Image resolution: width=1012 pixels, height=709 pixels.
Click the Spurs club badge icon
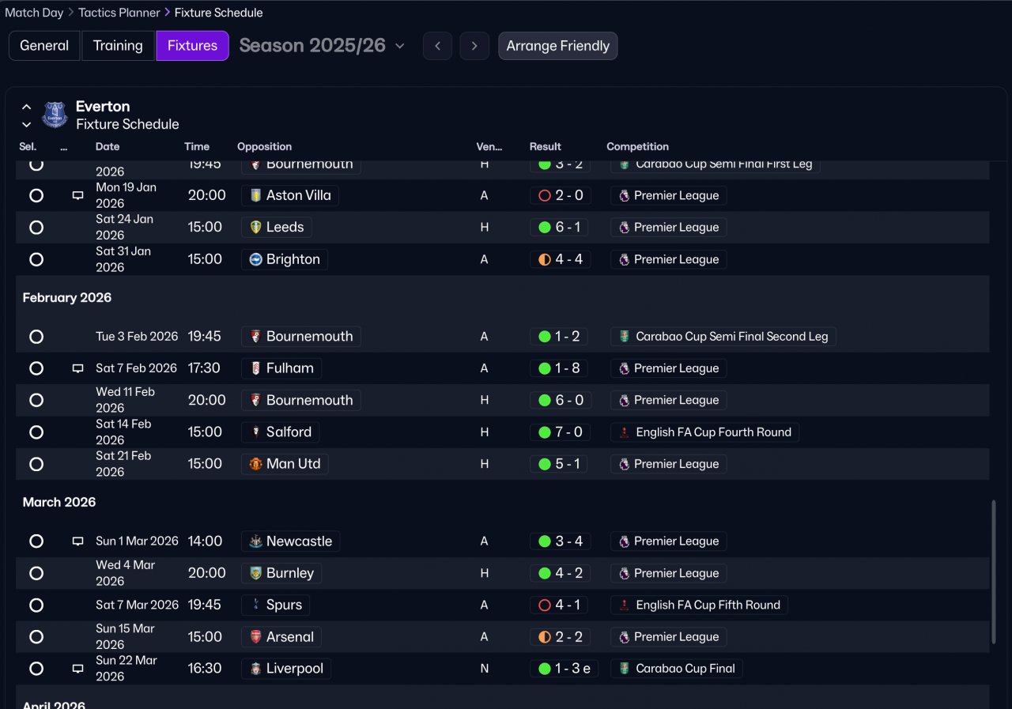pos(255,605)
